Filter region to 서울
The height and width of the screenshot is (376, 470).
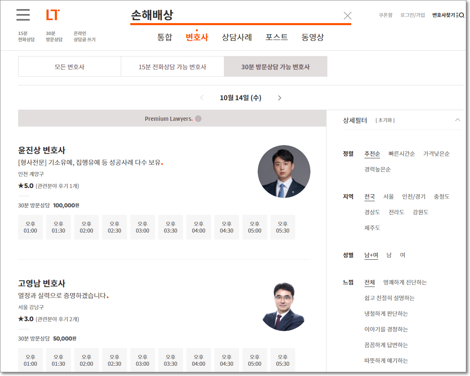click(388, 197)
